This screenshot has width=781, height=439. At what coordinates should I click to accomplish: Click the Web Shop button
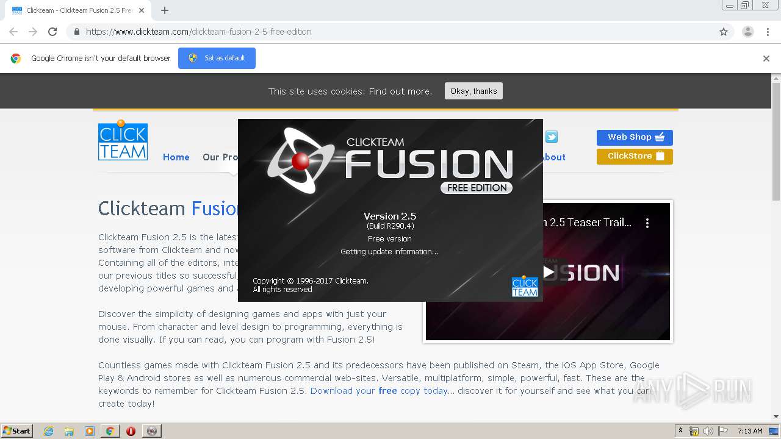(635, 137)
